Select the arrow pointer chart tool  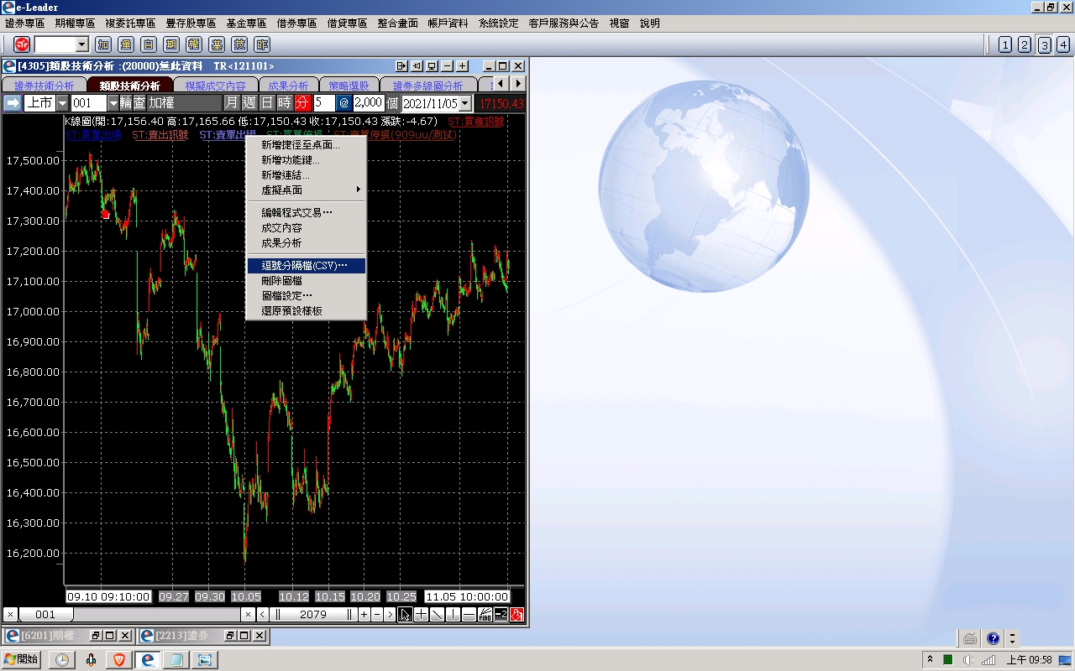pos(405,615)
